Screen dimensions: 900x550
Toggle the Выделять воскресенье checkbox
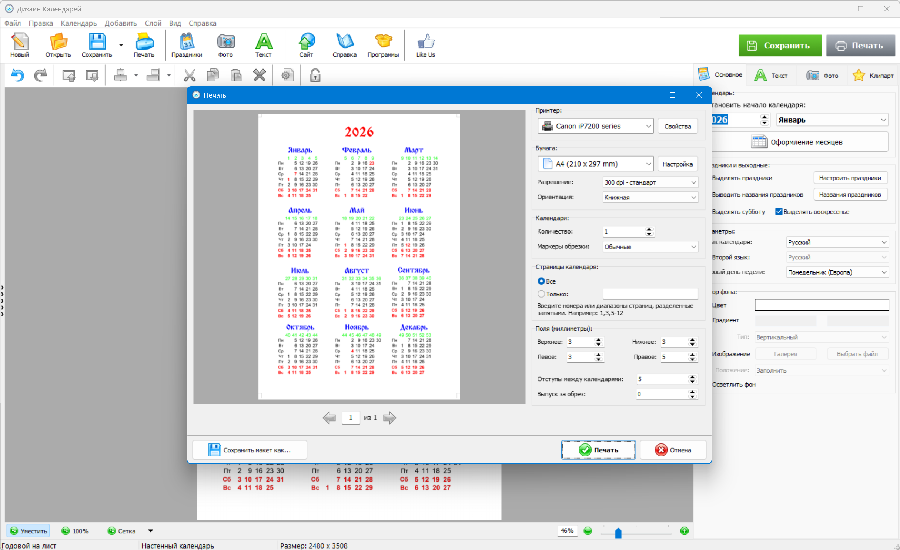point(779,212)
